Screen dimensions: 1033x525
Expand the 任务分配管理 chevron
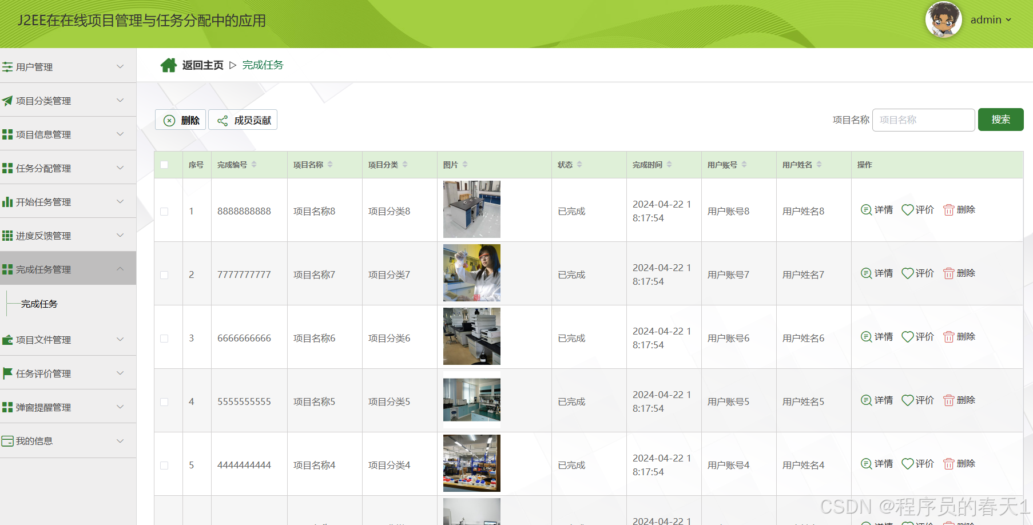coord(120,168)
